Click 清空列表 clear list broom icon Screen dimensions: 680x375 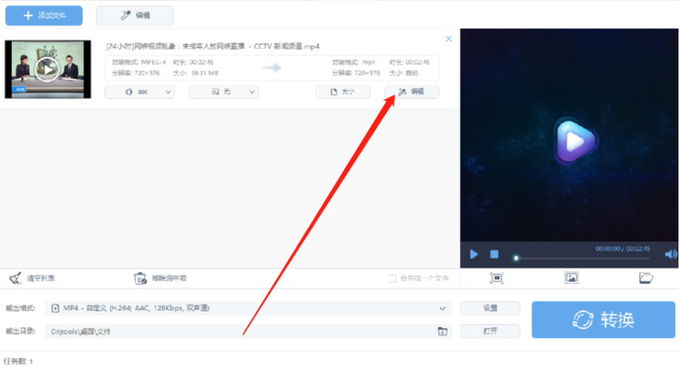[x=15, y=278]
